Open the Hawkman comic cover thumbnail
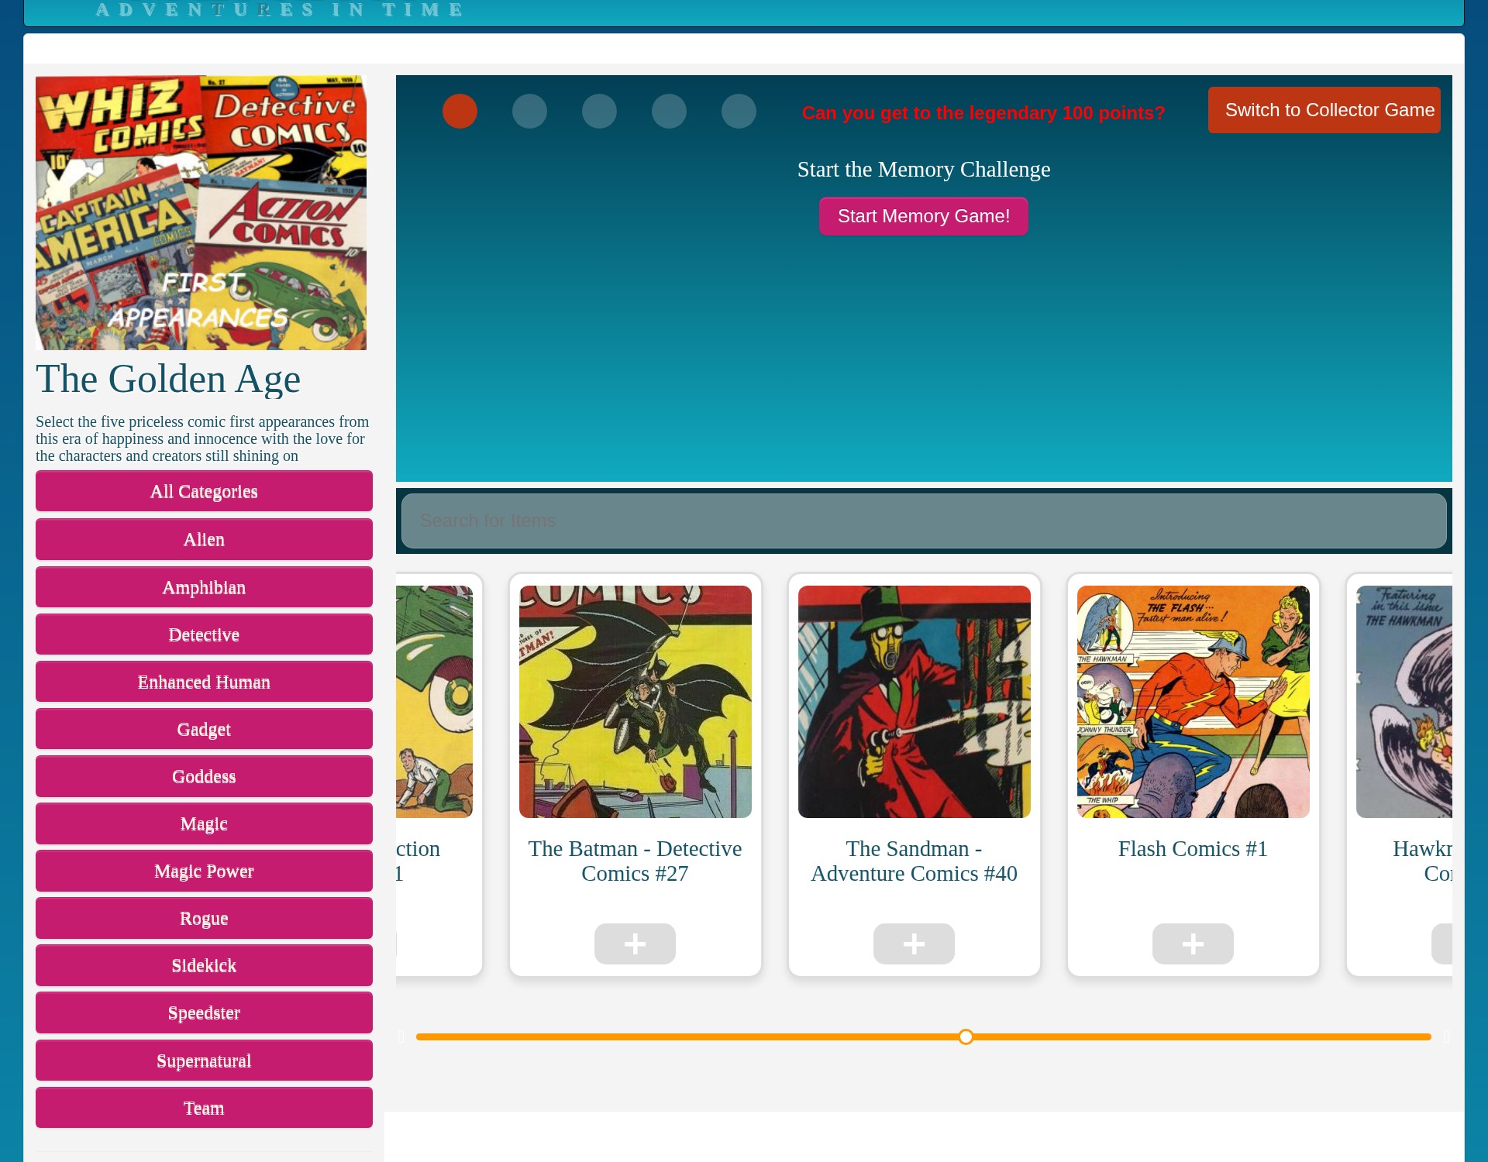This screenshot has height=1162, width=1488. click(x=1404, y=702)
